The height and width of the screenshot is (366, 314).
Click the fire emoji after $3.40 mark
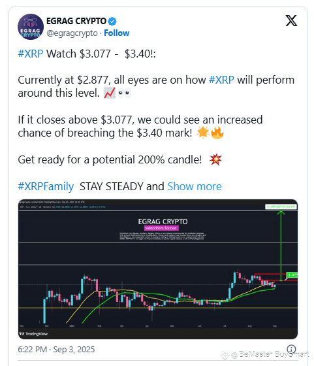click(217, 133)
